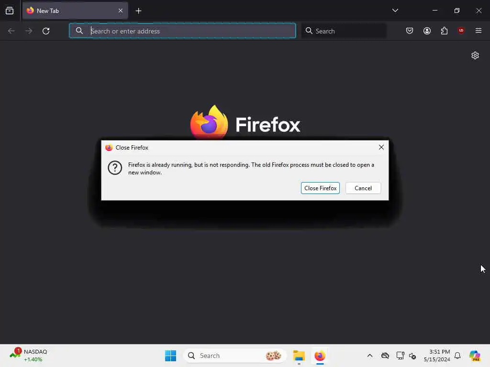Click the dialog question mark icon

pos(115,168)
